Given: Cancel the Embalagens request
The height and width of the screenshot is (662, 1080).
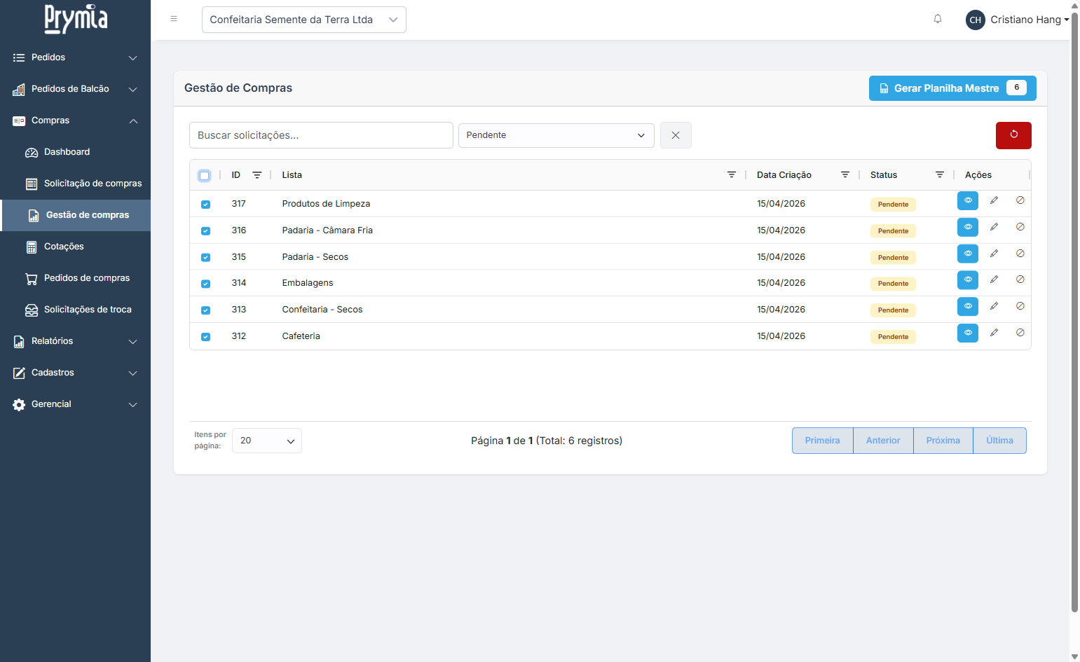Looking at the screenshot, I should [x=1020, y=280].
